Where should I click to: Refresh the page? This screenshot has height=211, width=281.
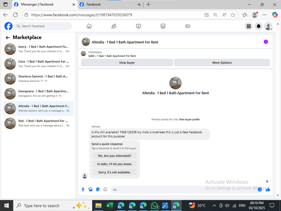point(15,15)
